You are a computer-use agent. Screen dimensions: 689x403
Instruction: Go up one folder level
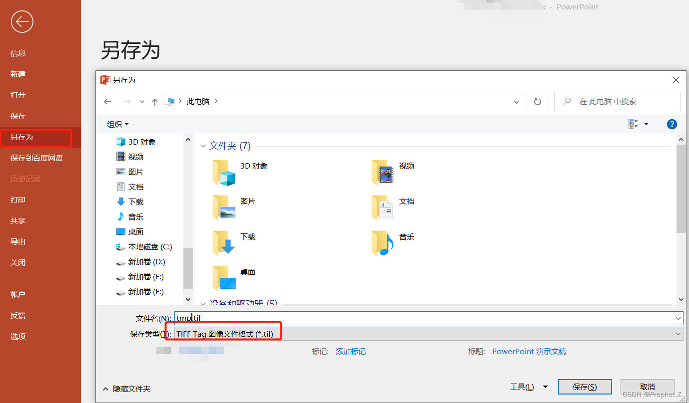[155, 102]
